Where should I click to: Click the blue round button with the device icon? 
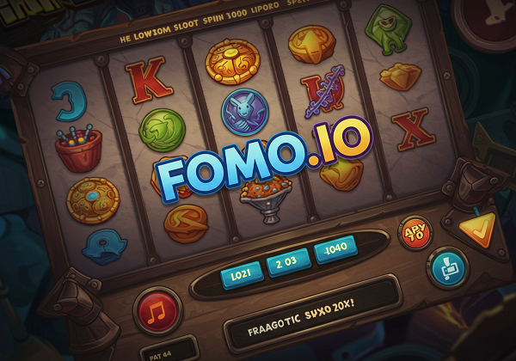(x=448, y=267)
